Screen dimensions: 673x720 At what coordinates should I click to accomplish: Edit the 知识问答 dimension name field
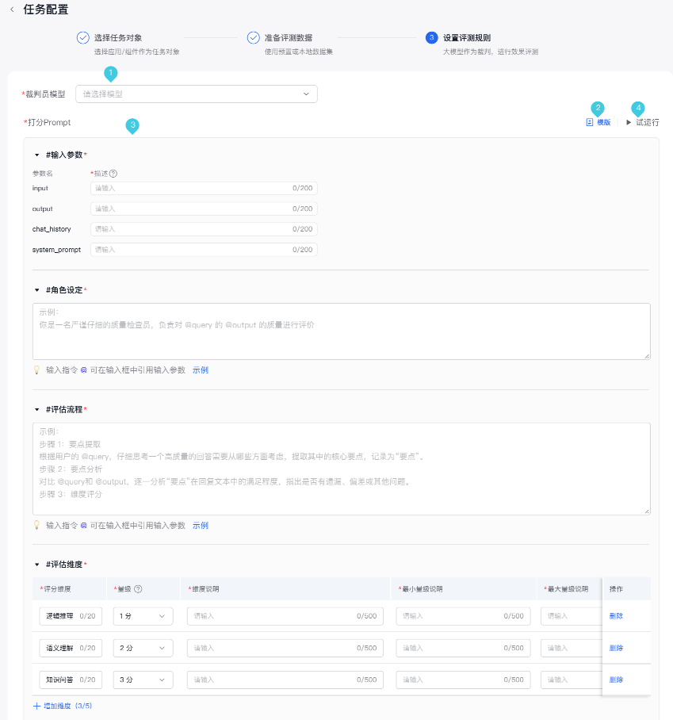[x=71, y=680]
